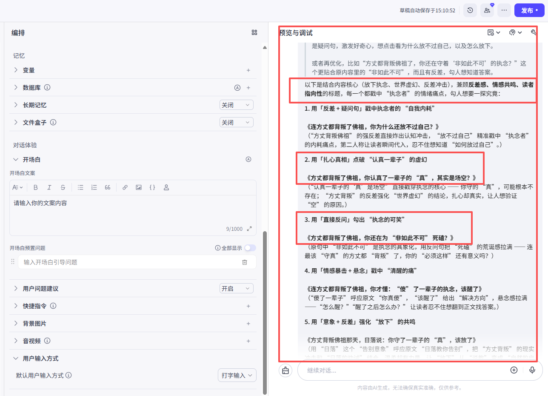Open the 长期记忆 关闭 dropdown
The width and height of the screenshot is (548, 396).
click(x=236, y=105)
